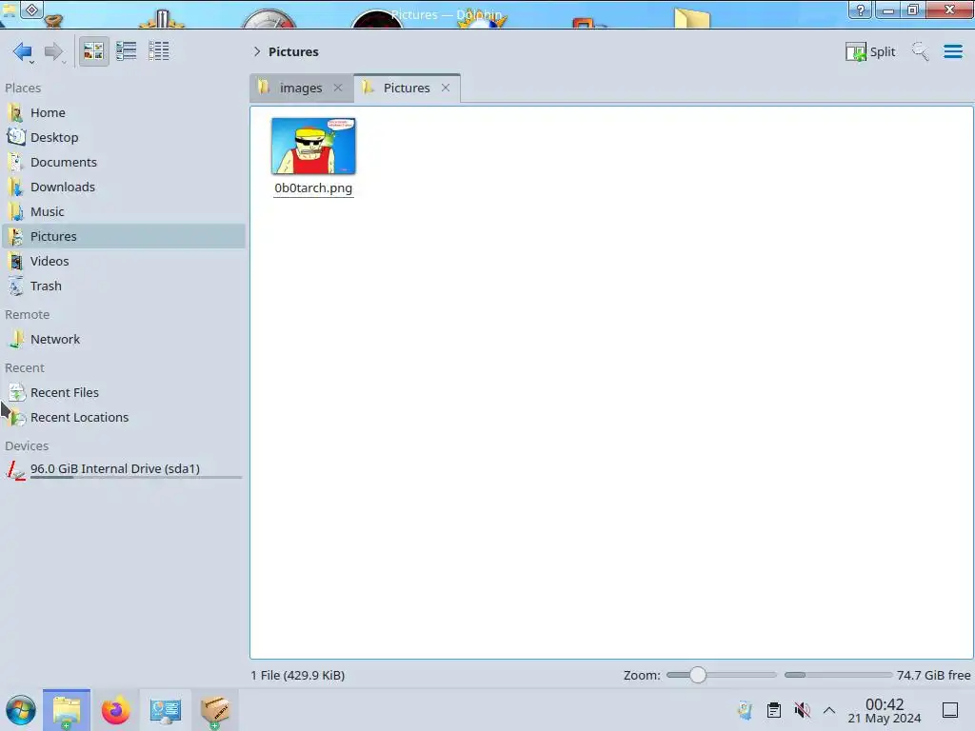Open 96.0 GiB Internal Drive (sda1)
The height and width of the screenshot is (731, 975).
coord(125,470)
